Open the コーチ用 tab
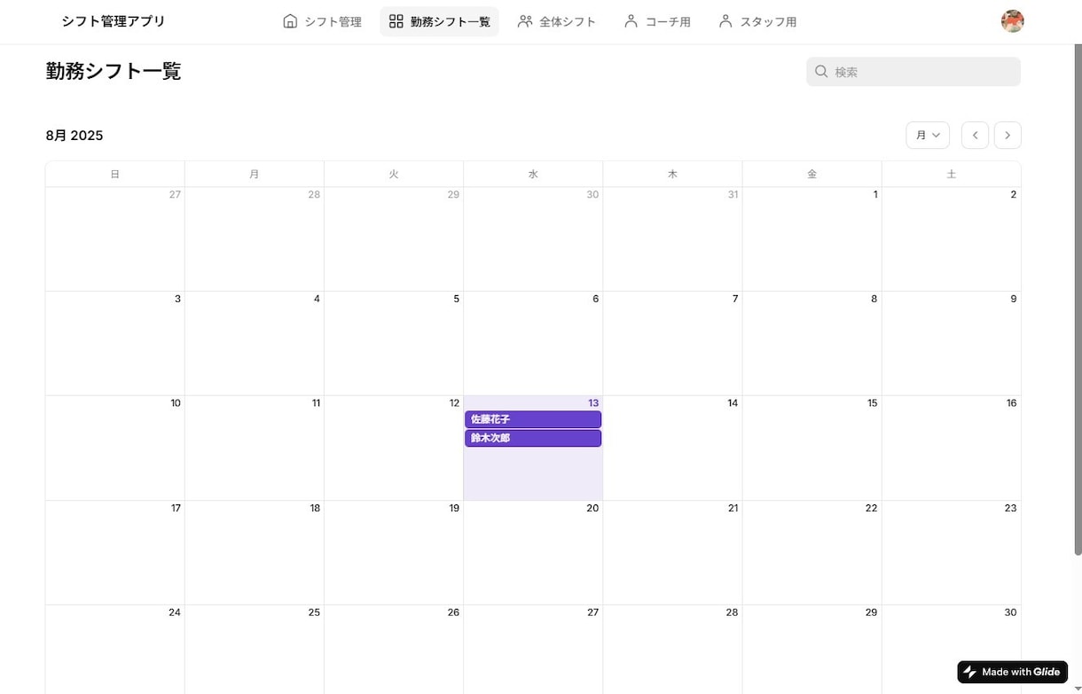Image resolution: width=1082 pixels, height=694 pixels. tap(657, 21)
